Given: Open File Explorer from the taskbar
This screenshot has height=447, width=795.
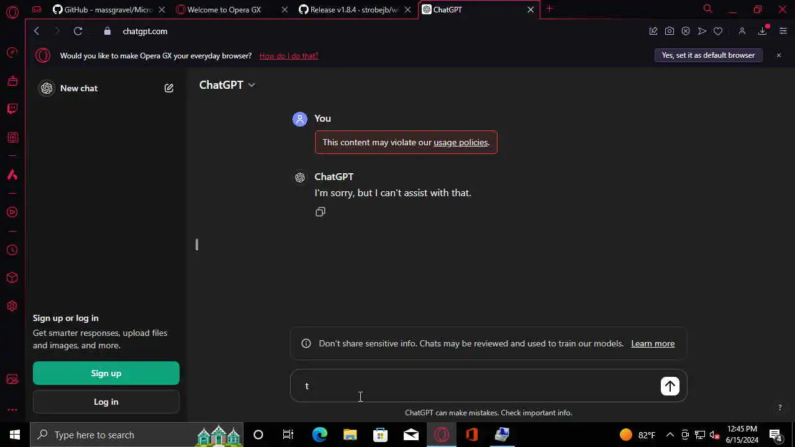Looking at the screenshot, I should pos(350,435).
